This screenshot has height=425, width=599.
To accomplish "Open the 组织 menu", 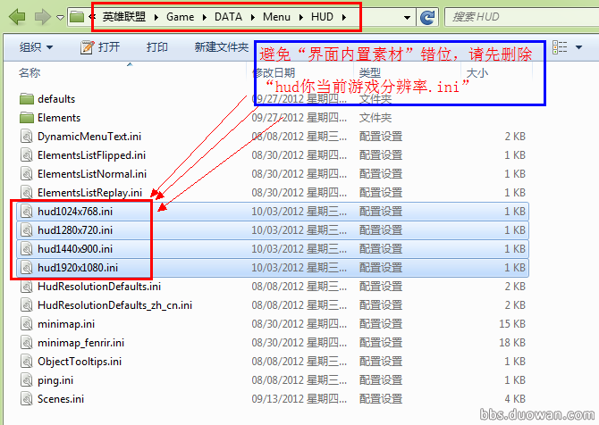I will 36,47.
